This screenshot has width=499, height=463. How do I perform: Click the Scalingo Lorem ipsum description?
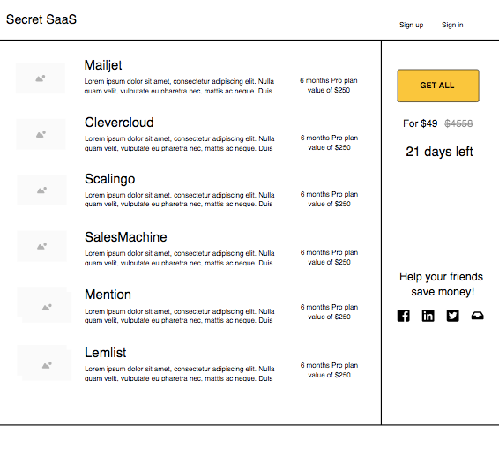pyautogui.click(x=180, y=199)
